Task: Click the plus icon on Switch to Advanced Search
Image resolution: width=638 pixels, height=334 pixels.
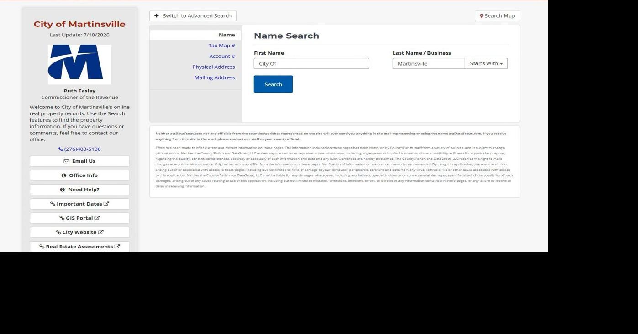Action: pyautogui.click(x=157, y=16)
